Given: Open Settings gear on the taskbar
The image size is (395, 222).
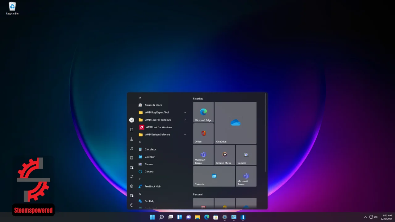Looking at the screenshot, I should (x=225, y=217).
